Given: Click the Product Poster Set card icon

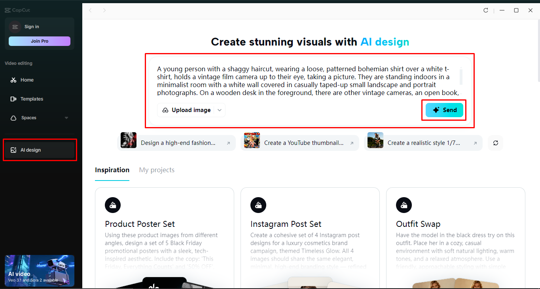Looking at the screenshot, I should click(x=113, y=205).
